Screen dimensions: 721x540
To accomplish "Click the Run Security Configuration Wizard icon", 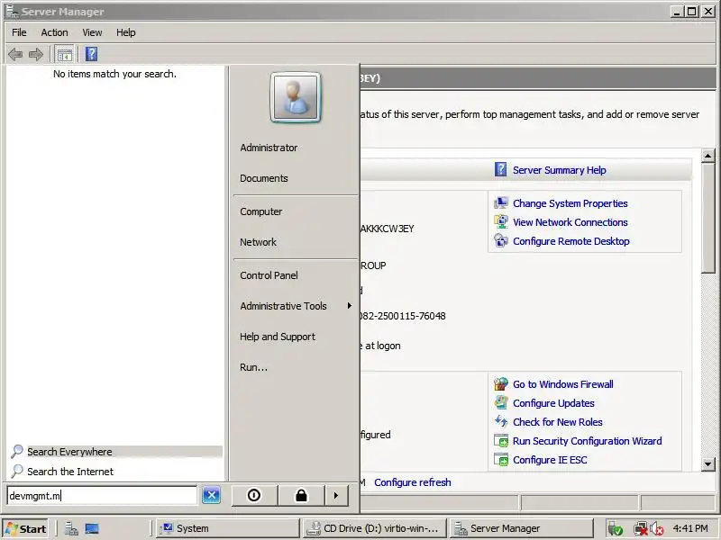I will point(501,440).
